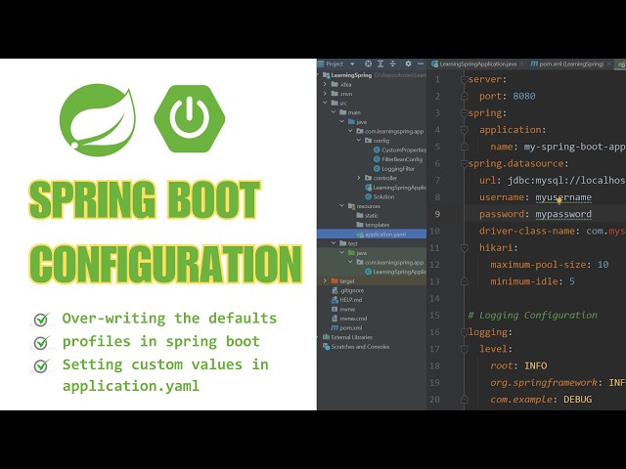Select com.learningspring.app package under test

(x=390, y=263)
